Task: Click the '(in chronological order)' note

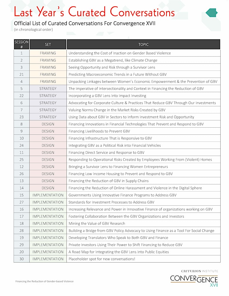Action: tap(33, 30)
